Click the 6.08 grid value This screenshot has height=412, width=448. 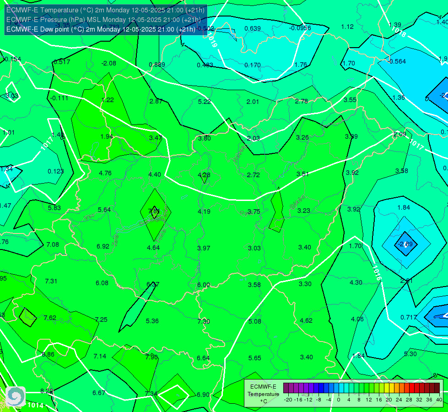pyautogui.click(x=102, y=283)
